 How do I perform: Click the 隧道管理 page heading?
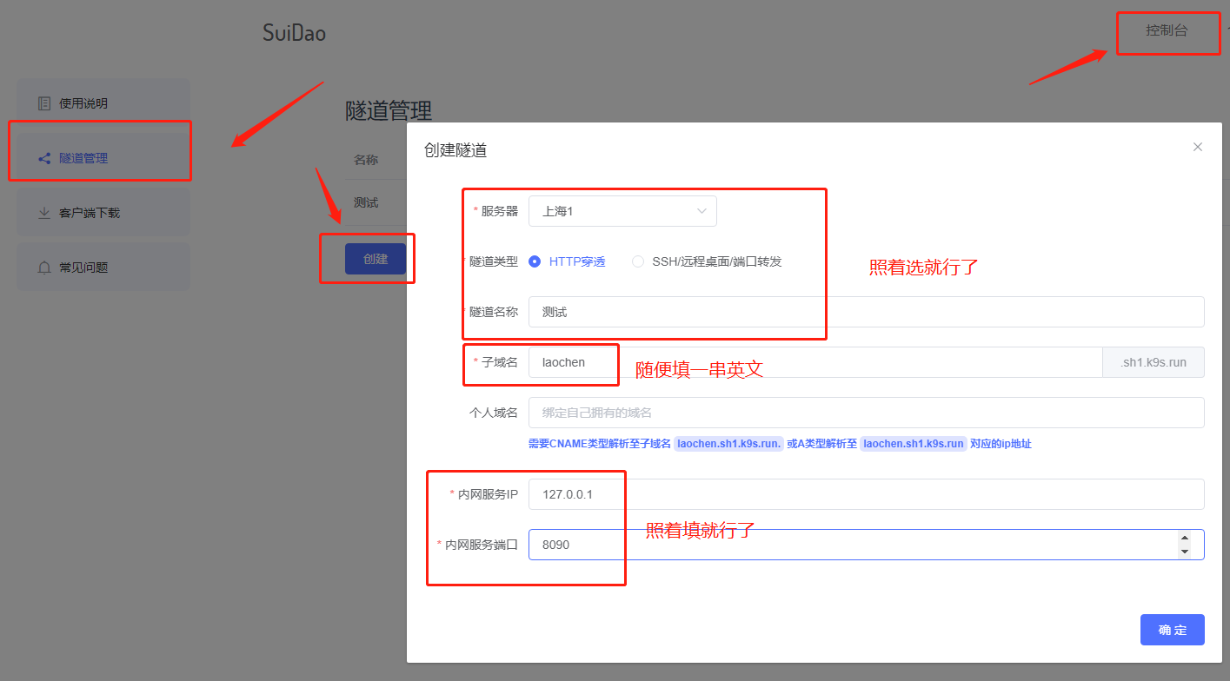[389, 111]
